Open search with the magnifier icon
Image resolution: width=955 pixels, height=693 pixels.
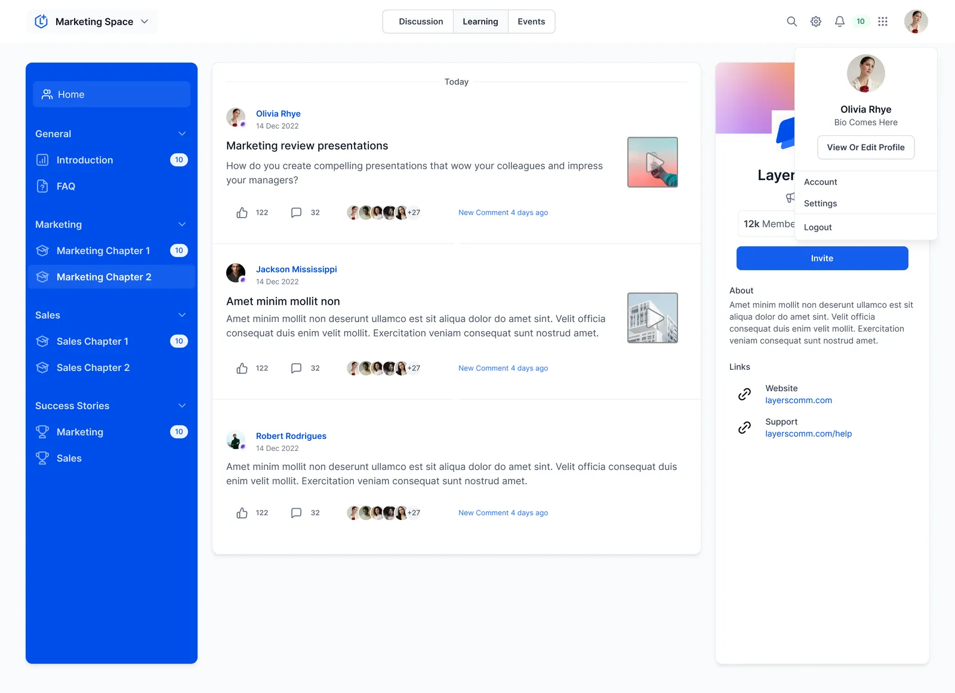pyautogui.click(x=791, y=21)
